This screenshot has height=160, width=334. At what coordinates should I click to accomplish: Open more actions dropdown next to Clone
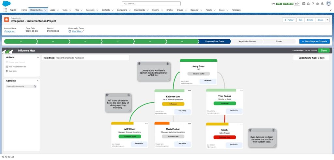(327, 20)
